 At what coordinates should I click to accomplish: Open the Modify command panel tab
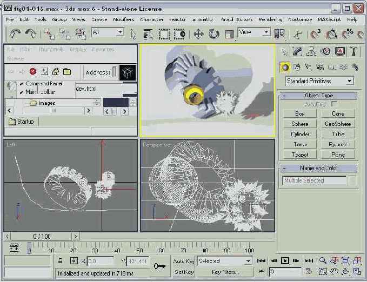[297, 51]
